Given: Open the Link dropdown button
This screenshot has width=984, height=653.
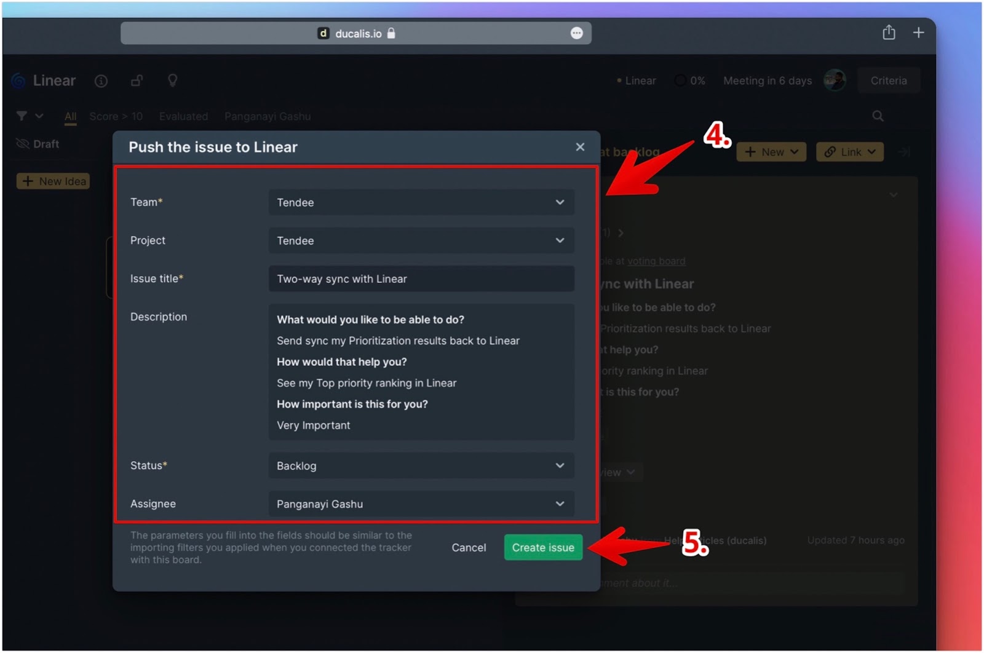Looking at the screenshot, I should pos(850,152).
